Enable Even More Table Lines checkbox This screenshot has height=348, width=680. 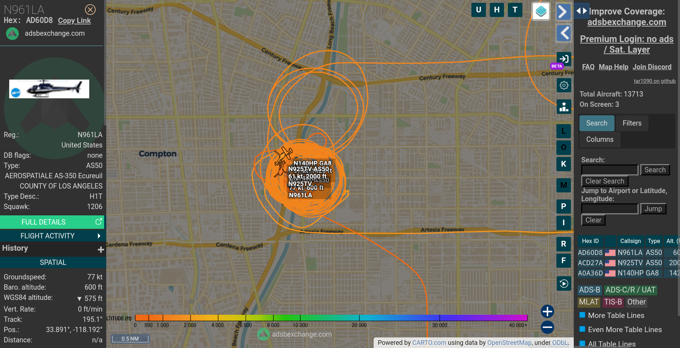pyautogui.click(x=582, y=329)
